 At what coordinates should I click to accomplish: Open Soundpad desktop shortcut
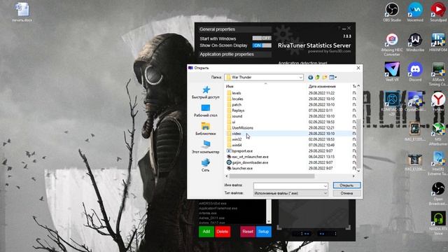point(438,13)
